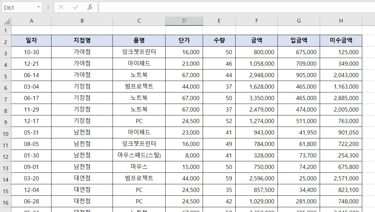Open the Name Box dropdown arrow
Screen dimensions: 375x212
point(38,7)
